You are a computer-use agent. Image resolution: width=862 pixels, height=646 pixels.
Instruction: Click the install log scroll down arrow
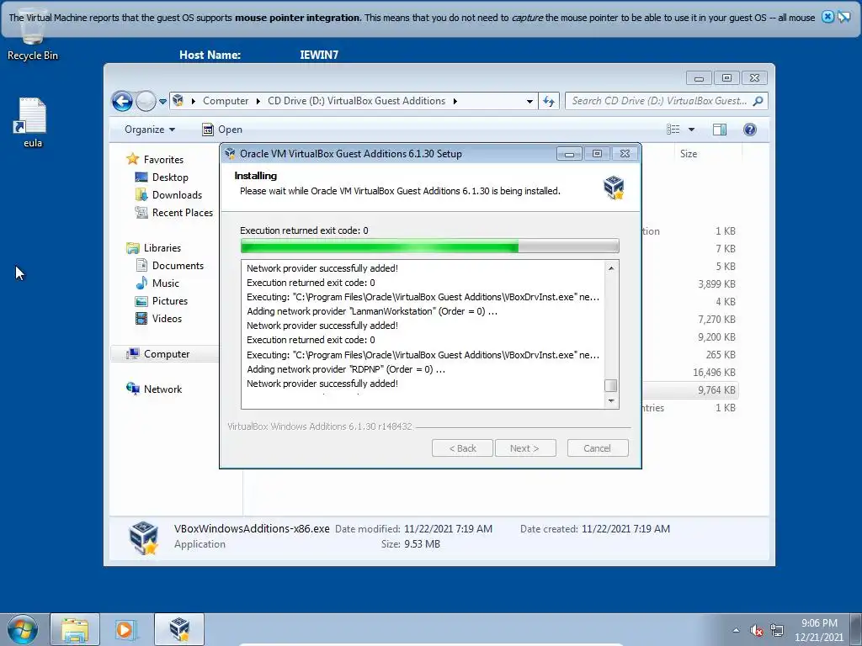pos(611,401)
